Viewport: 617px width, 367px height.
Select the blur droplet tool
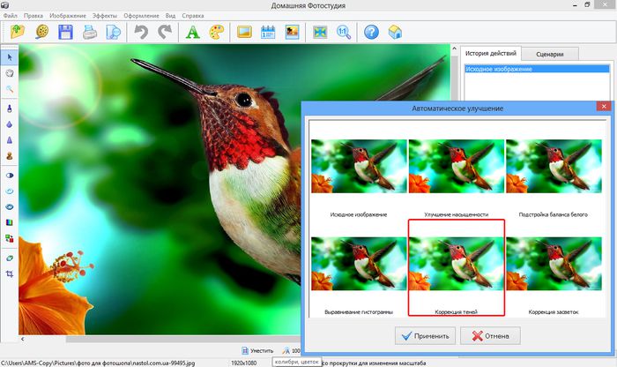coord(10,124)
